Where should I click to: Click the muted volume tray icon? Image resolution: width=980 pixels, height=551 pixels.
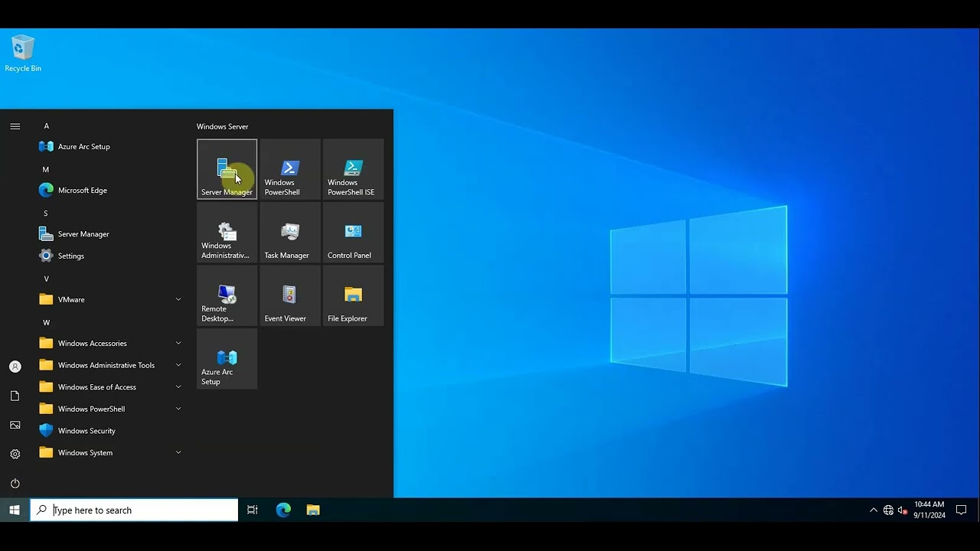(x=902, y=510)
